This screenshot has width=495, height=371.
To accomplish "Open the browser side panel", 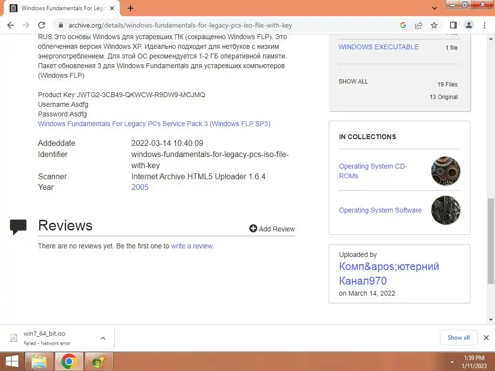I will coord(453,25).
